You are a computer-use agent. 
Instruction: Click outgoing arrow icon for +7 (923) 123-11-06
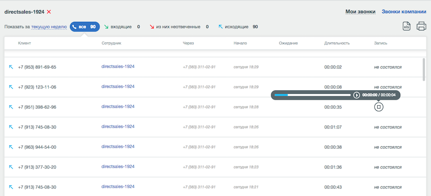click(11, 87)
